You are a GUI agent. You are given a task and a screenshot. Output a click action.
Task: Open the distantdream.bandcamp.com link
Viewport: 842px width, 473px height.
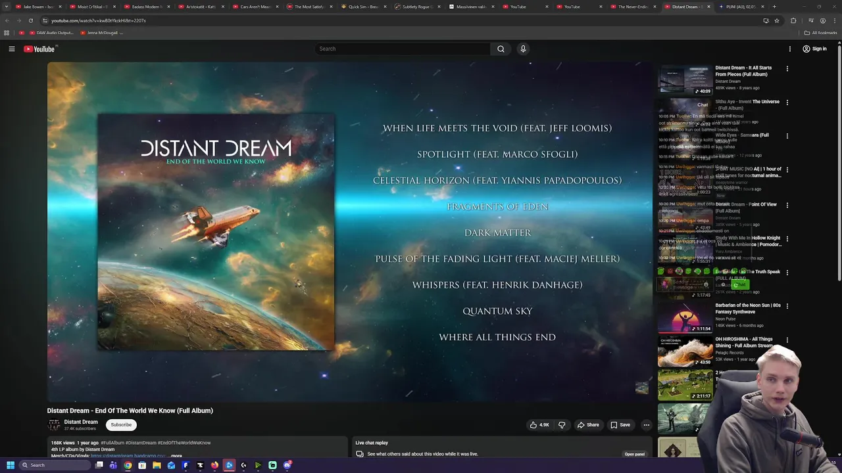(x=128, y=456)
